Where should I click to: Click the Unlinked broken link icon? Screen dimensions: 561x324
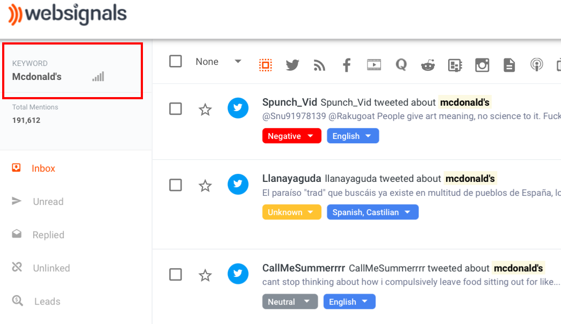click(17, 267)
